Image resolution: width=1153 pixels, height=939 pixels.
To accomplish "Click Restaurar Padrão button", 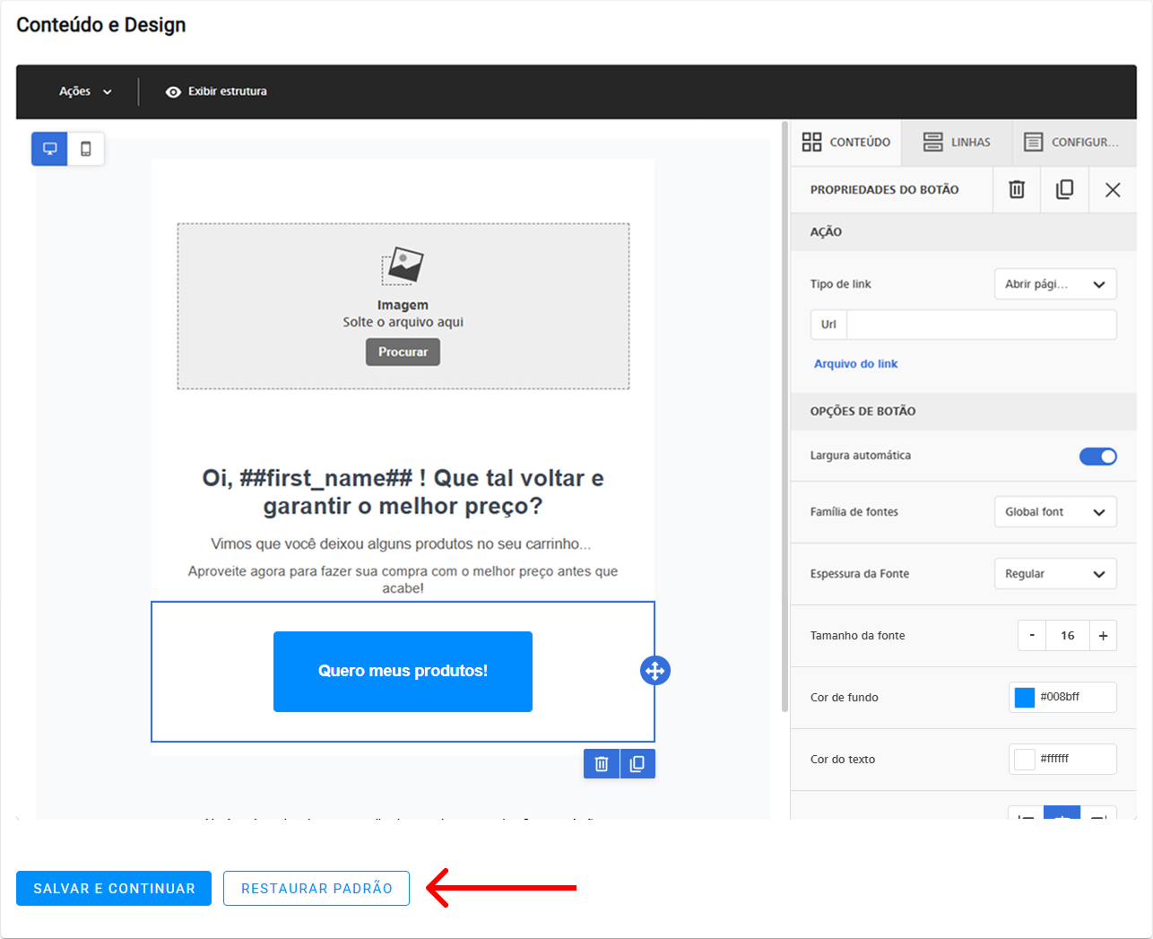I will [316, 888].
